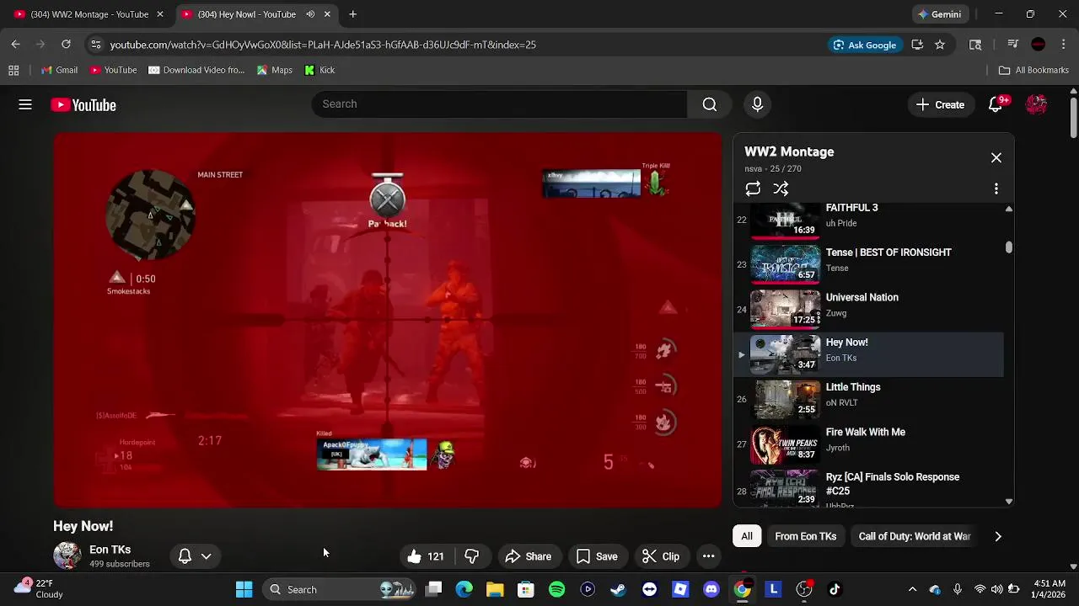Click the video player to pause
This screenshot has width=1079, height=606.
pyautogui.click(x=388, y=320)
